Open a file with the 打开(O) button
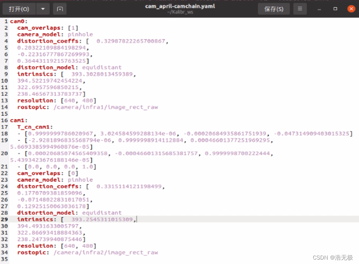Viewport: 359px width, 264px height. tap(19, 9)
